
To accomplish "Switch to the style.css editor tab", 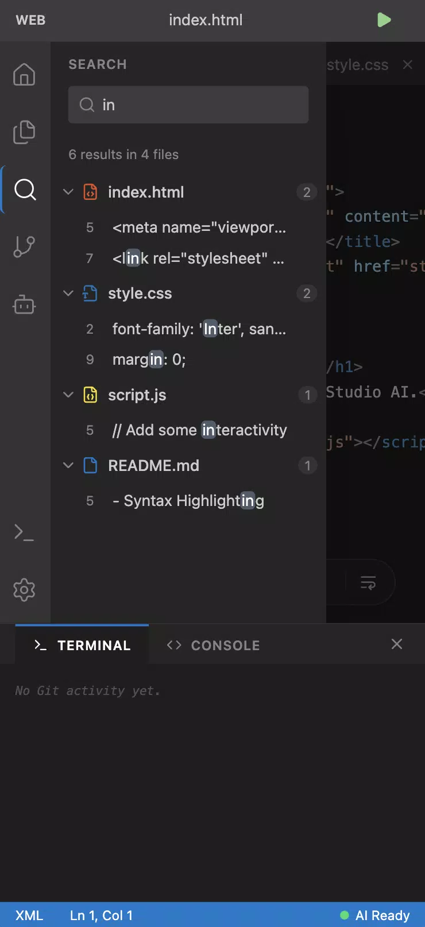I will tap(357, 65).
